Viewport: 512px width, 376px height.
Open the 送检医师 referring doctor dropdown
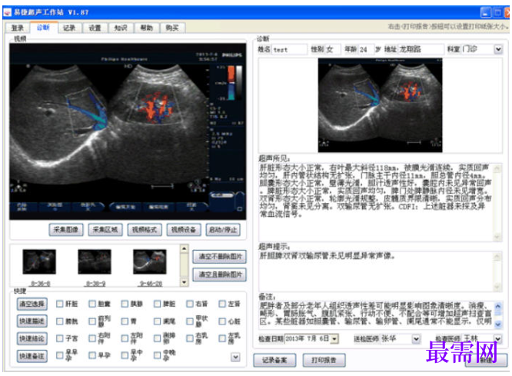[x=416, y=339]
